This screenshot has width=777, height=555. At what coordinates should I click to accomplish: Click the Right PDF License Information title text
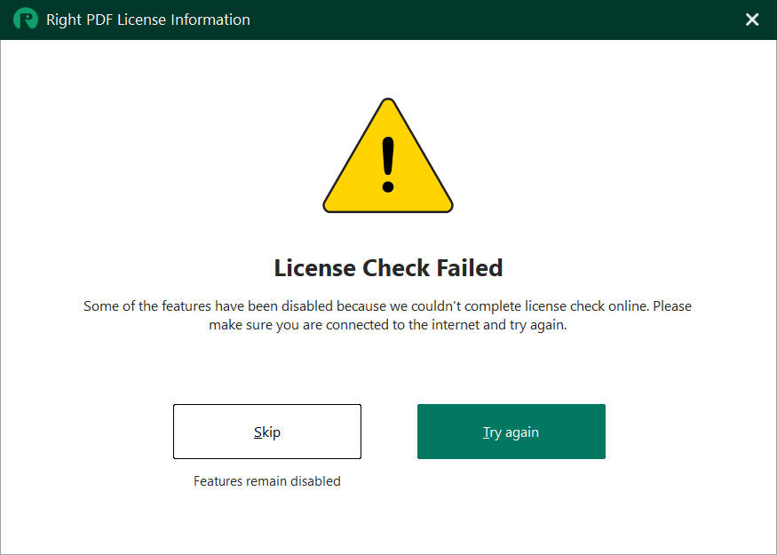pos(148,20)
